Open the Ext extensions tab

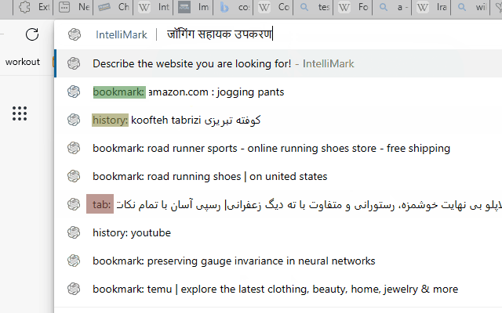point(33,7)
